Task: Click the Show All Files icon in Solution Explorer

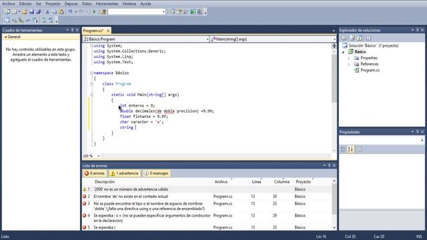Action: point(353,38)
